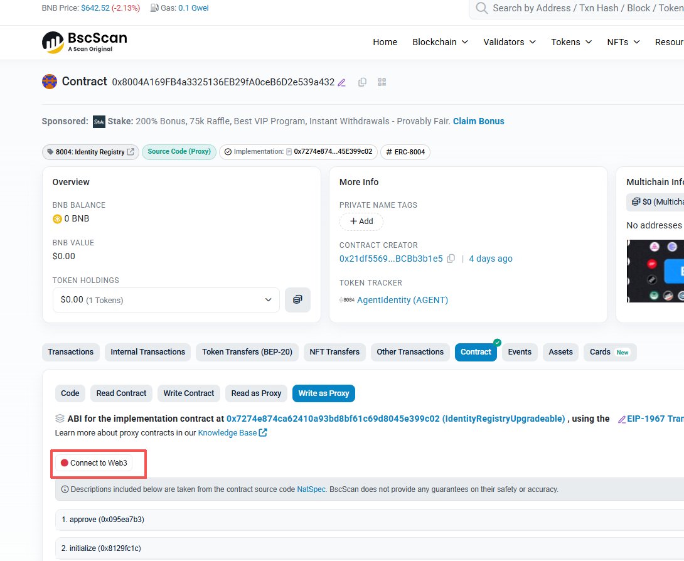Click the info icon in descriptions notice
Screen dimensions: 684x561
pos(65,489)
